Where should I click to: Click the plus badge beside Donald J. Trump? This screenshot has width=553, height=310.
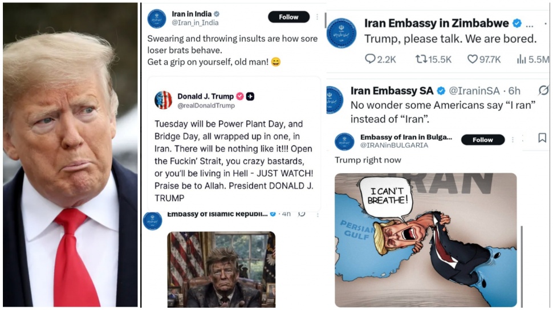click(250, 96)
